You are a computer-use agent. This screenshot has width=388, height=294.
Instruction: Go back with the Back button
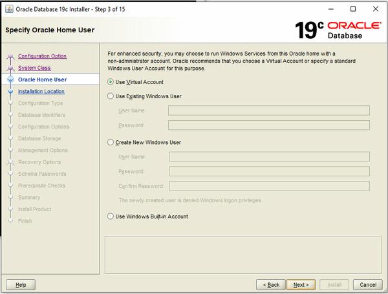[x=271, y=284]
